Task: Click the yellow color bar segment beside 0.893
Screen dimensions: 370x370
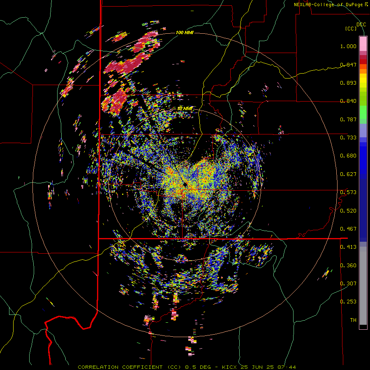Action: click(x=363, y=83)
